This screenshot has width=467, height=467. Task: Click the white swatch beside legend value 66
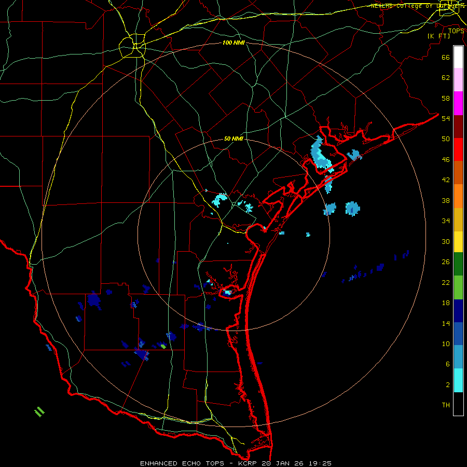tap(458, 57)
